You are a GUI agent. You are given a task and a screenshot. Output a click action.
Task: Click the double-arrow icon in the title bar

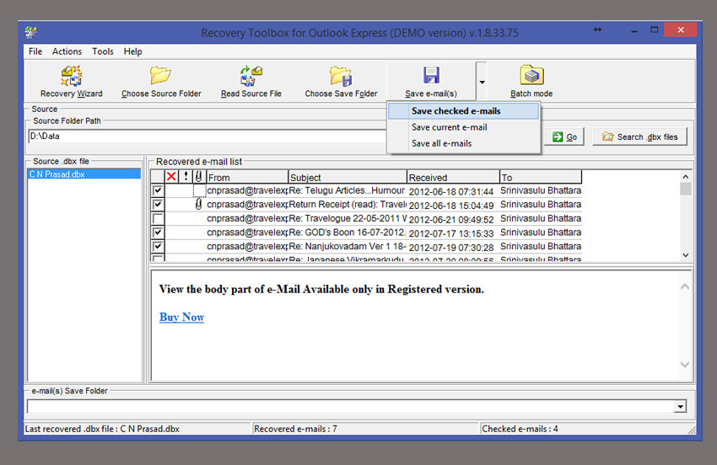point(598,29)
